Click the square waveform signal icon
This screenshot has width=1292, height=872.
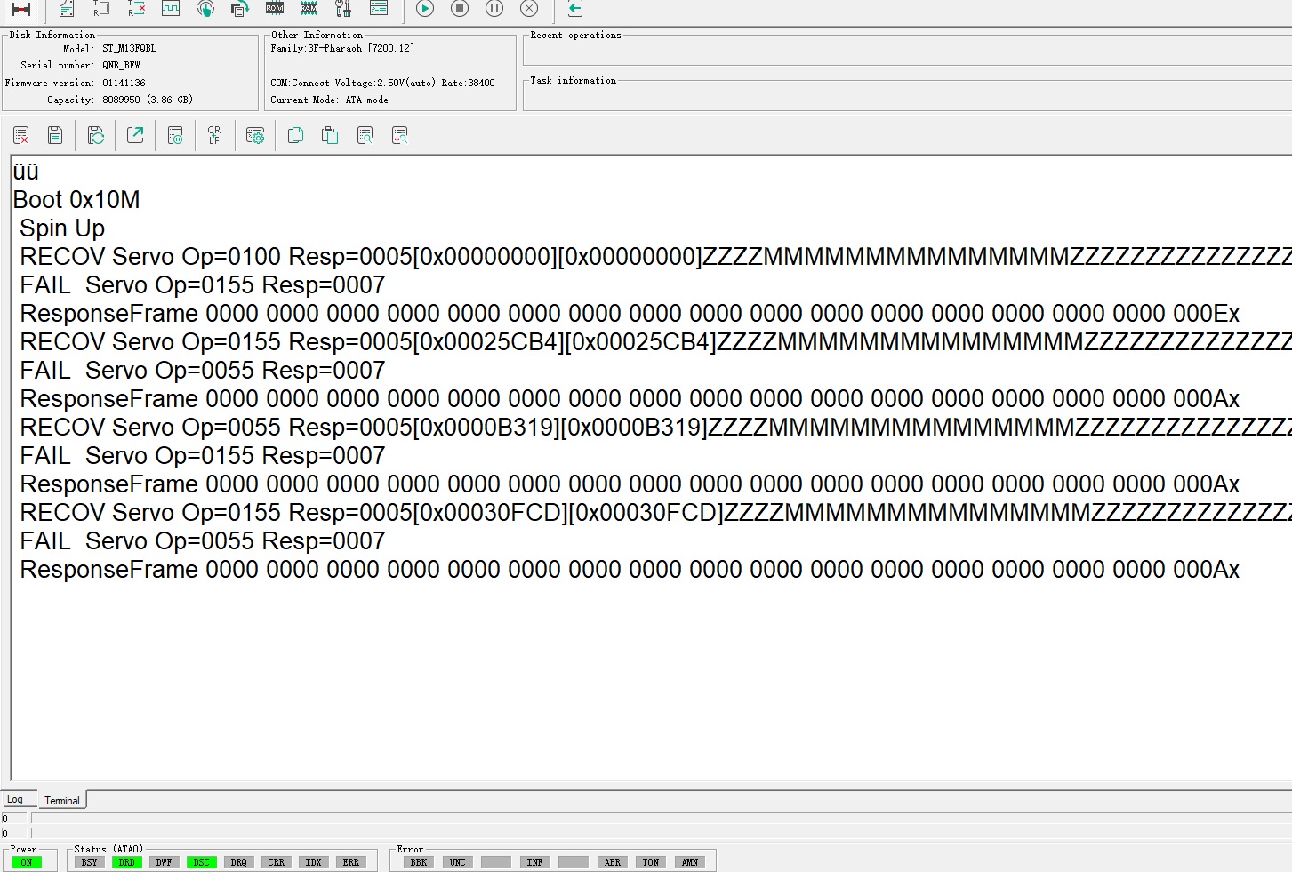tap(171, 8)
